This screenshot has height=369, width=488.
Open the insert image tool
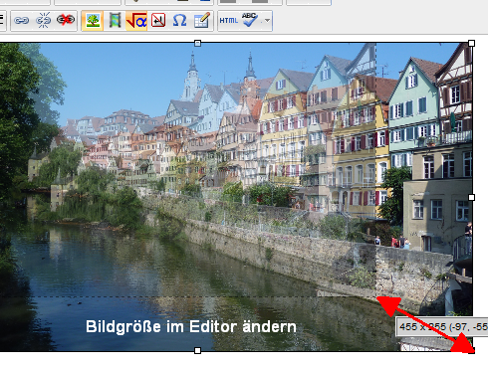pos(93,21)
